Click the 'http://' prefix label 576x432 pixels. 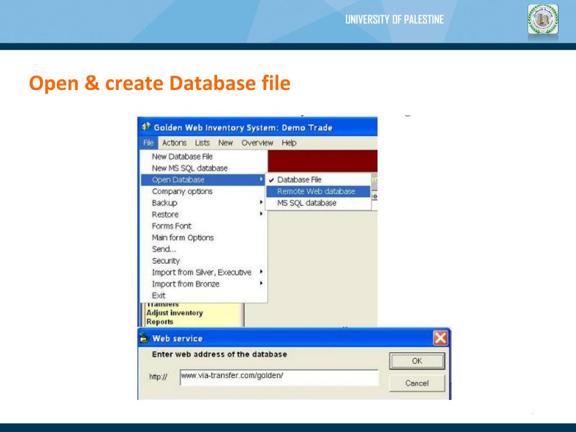[158, 377]
